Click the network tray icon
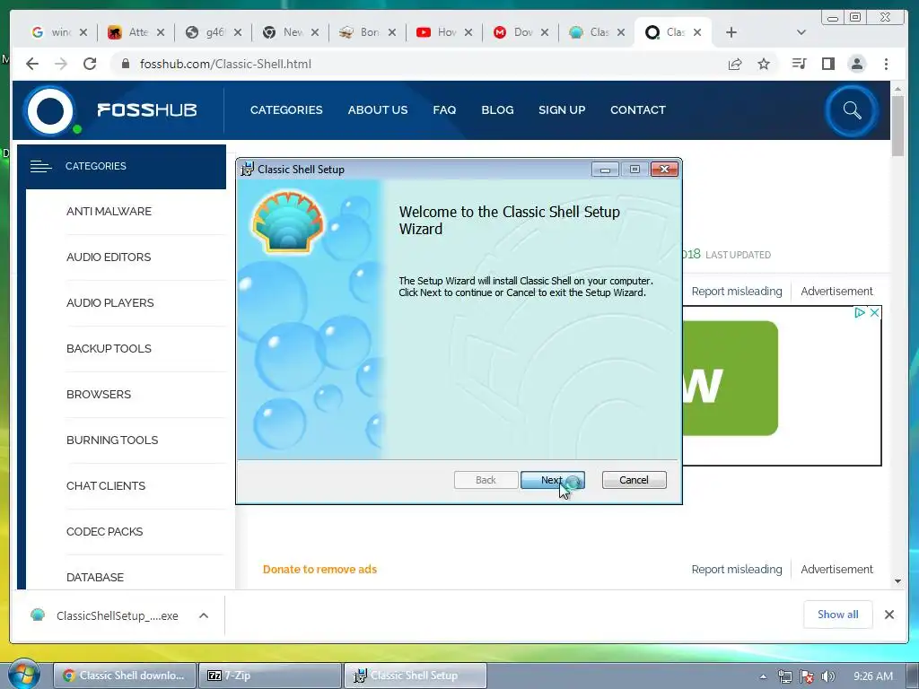919x689 pixels. 785,676
